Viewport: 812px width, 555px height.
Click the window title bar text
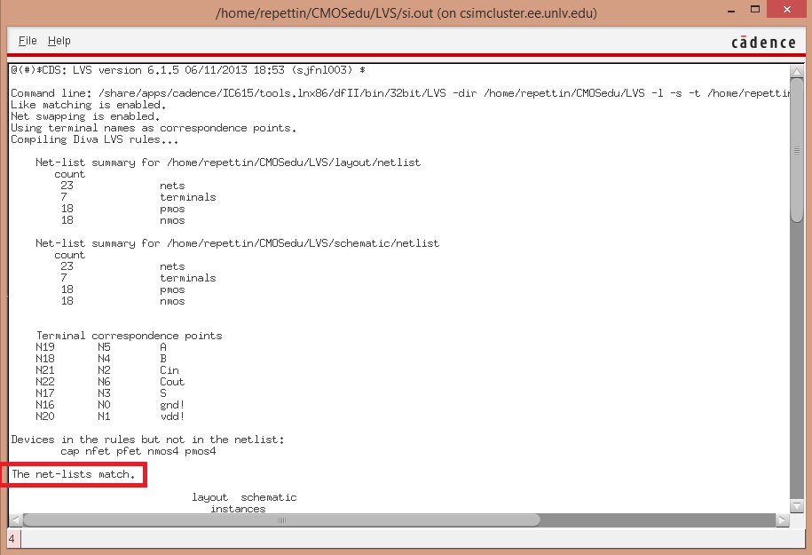406,13
